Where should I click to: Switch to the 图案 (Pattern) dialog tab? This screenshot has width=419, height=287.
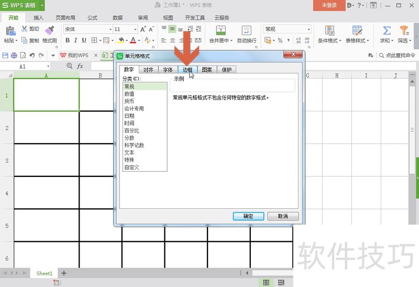207,70
